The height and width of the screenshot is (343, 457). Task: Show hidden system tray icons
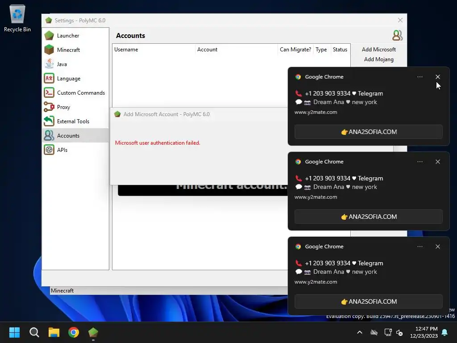pyautogui.click(x=360, y=332)
